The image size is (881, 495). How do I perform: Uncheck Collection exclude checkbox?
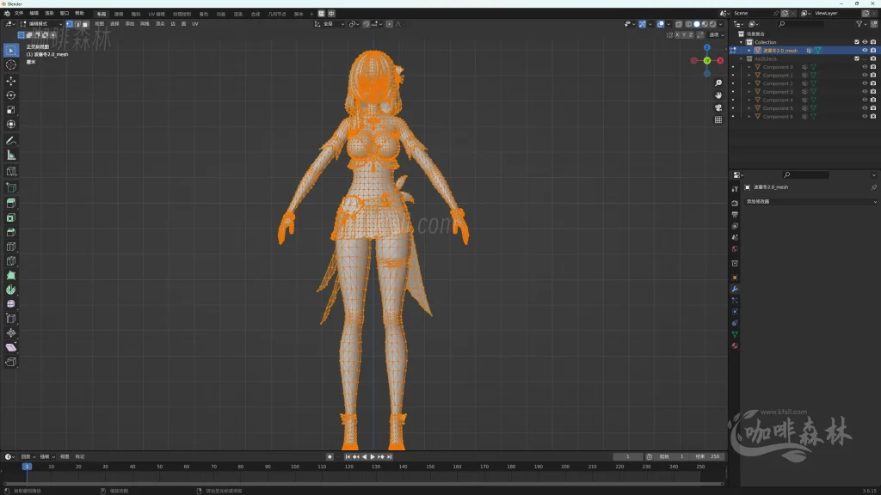857,42
